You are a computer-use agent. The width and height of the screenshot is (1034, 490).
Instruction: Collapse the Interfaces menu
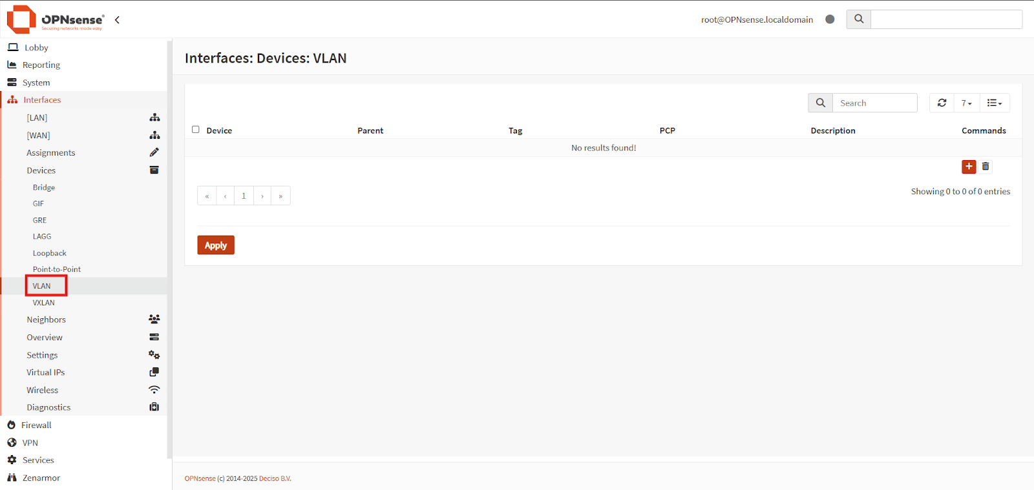(42, 100)
